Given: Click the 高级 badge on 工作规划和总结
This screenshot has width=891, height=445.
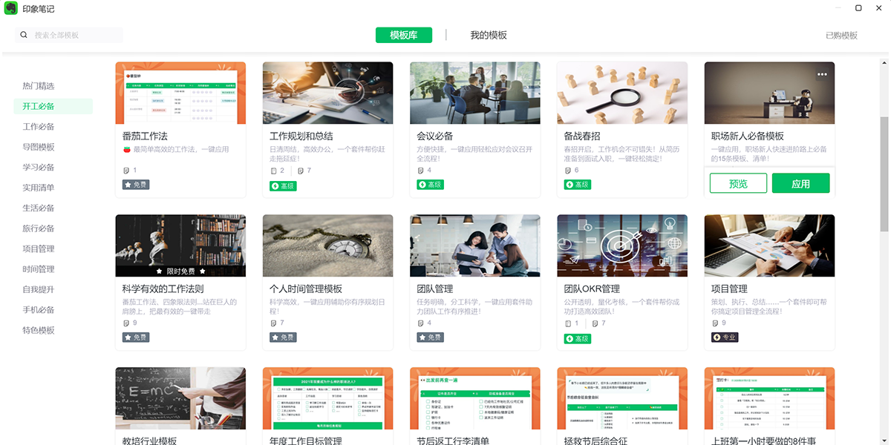Looking at the screenshot, I should coord(283,185).
